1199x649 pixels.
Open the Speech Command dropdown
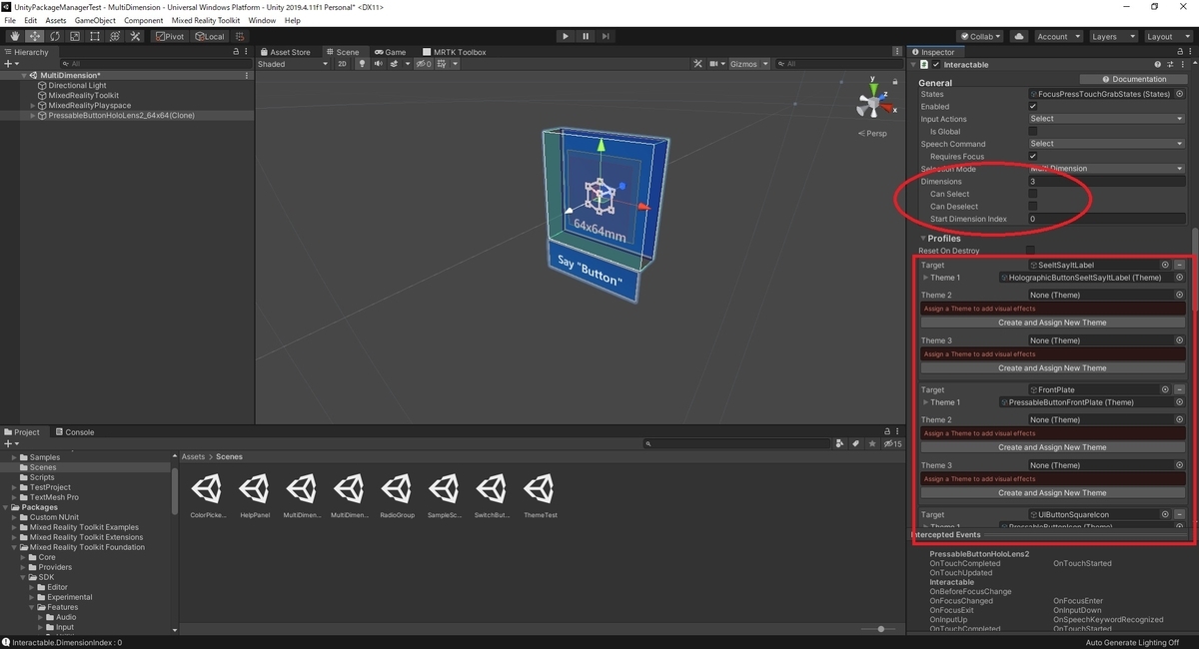click(x=1106, y=144)
